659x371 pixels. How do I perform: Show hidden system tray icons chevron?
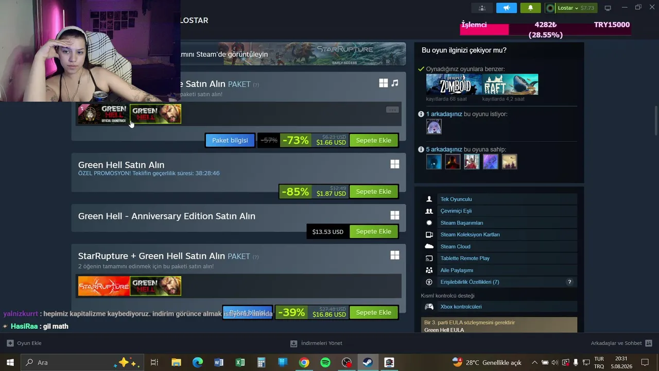(x=534, y=362)
